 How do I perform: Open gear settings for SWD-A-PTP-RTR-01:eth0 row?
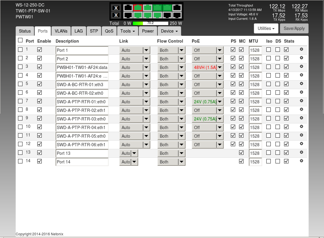tap(302, 101)
